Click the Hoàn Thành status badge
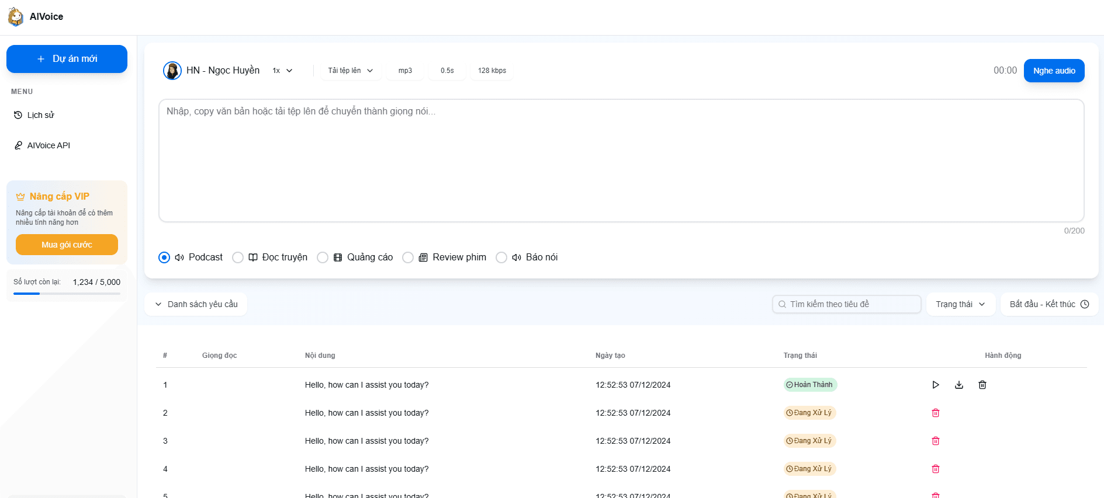 810,385
